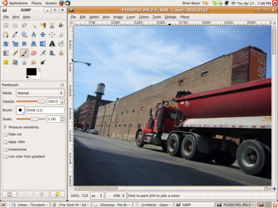Select the Shear tool
The height and width of the screenshot is (208, 278).
pos(24,44)
